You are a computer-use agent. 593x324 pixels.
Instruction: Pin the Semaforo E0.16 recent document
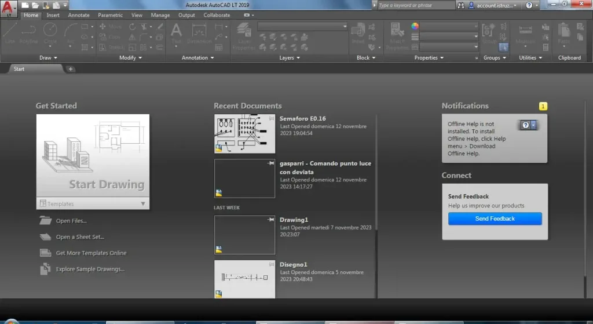(270, 118)
